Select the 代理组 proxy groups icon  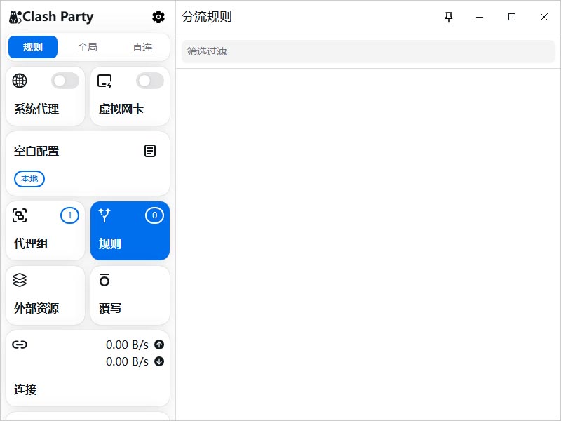coord(20,215)
